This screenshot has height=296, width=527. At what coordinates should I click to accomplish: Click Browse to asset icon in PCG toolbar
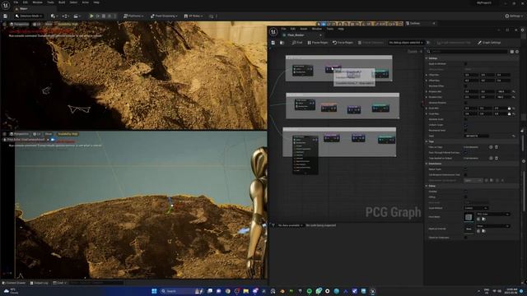pos(282,43)
